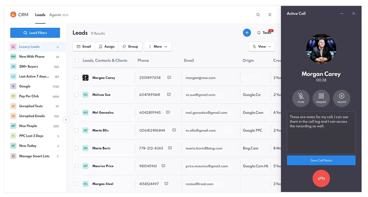
Task: Click the CRM flame logo icon
Action: click(13, 15)
